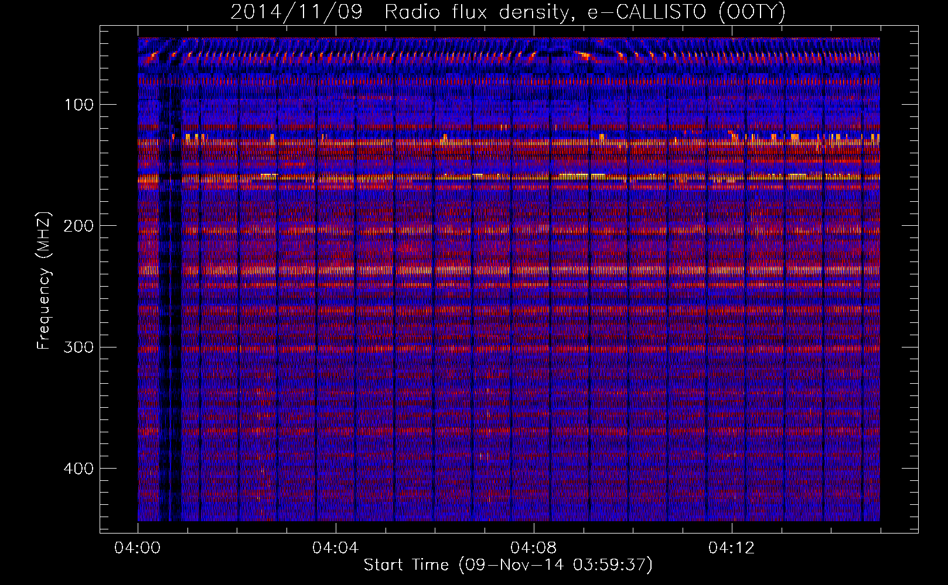This screenshot has width=948, height=585.
Task: Click the 400 frequency tick label
Action: point(79,469)
